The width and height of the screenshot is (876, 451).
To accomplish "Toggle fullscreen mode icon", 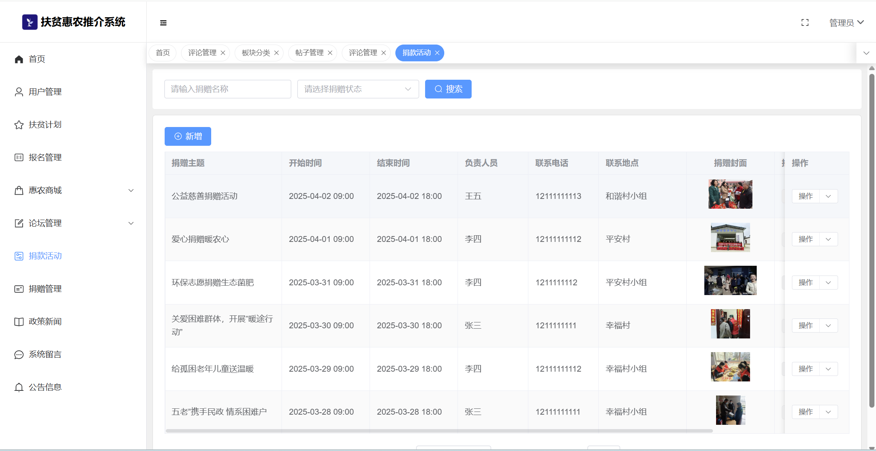I will point(805,23).
